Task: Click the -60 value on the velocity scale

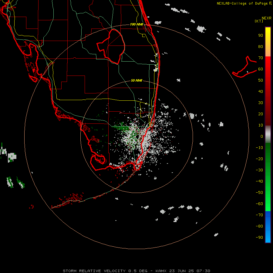Action: pyautogui.click(x=259, y=204)
